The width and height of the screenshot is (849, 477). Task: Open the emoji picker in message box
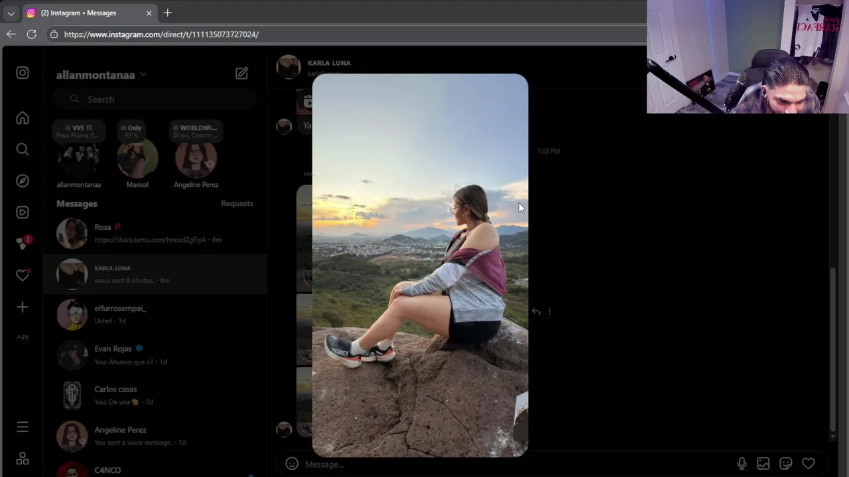(292, 464)
